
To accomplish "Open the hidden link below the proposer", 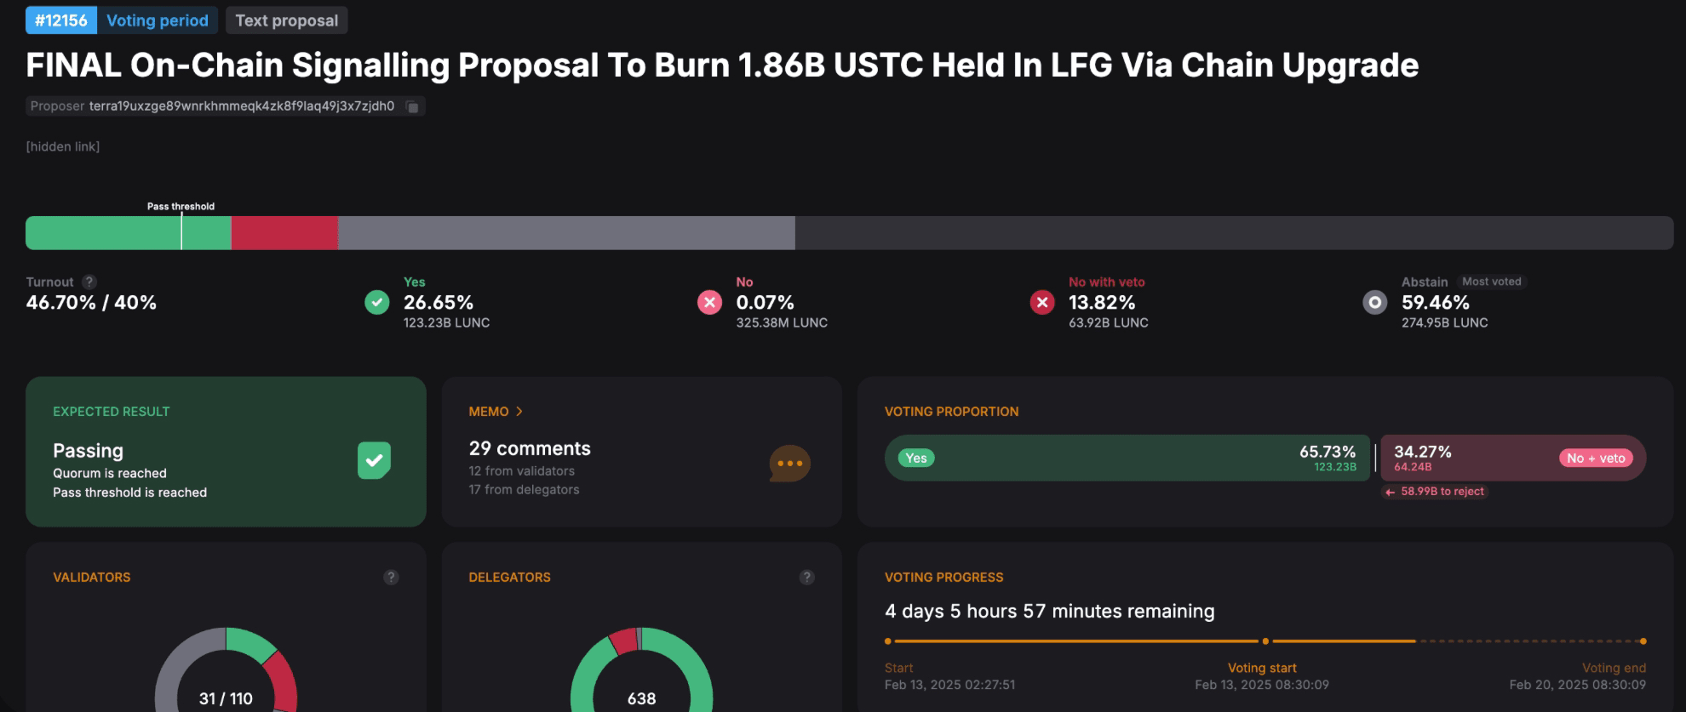I will coord(63,146).
